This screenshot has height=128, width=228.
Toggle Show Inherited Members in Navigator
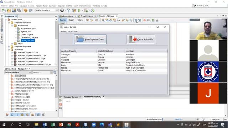7,114
